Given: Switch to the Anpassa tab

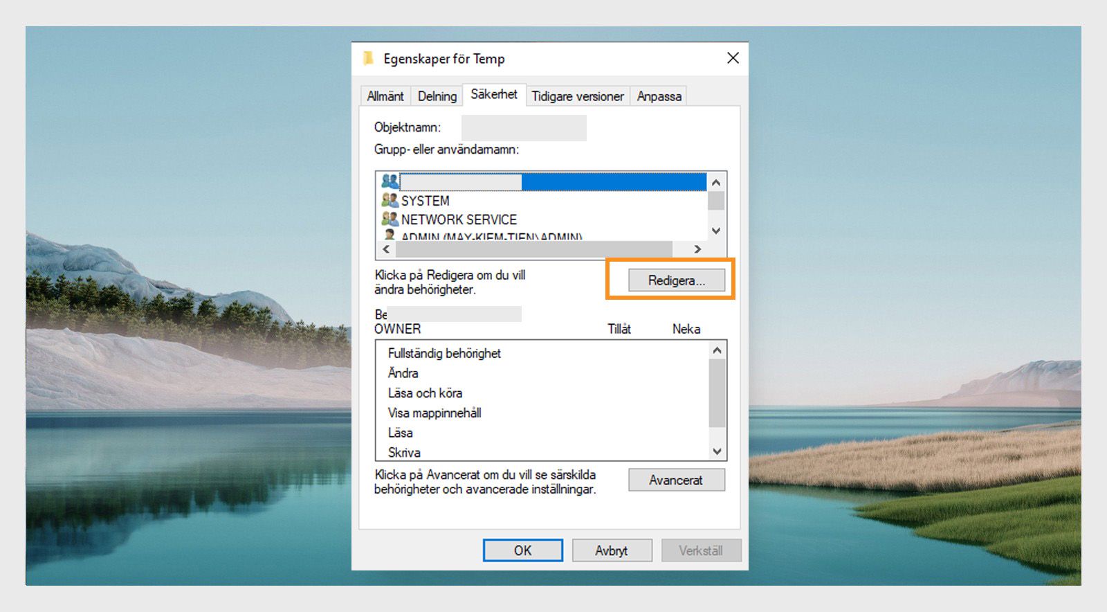Looking at the screenshot, I should click(659, 96).
